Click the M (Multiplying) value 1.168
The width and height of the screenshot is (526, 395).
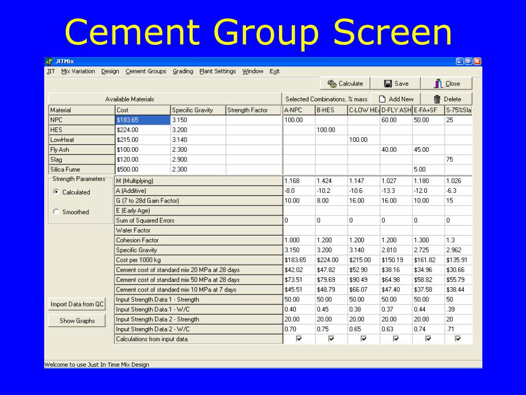[x=299, y=181]
